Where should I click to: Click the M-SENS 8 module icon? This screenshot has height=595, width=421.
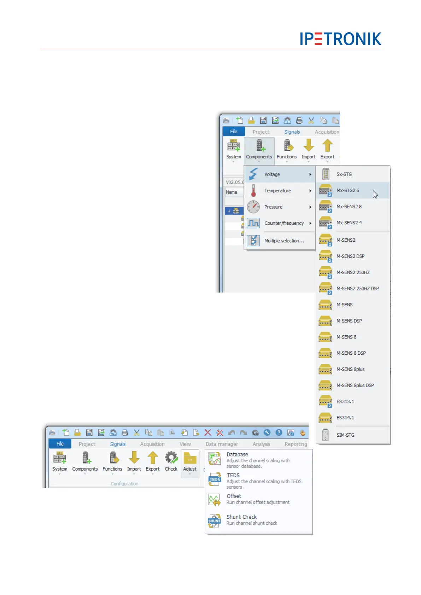326,337
